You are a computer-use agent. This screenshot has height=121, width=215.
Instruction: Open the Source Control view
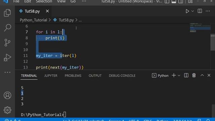pos(7,43)
